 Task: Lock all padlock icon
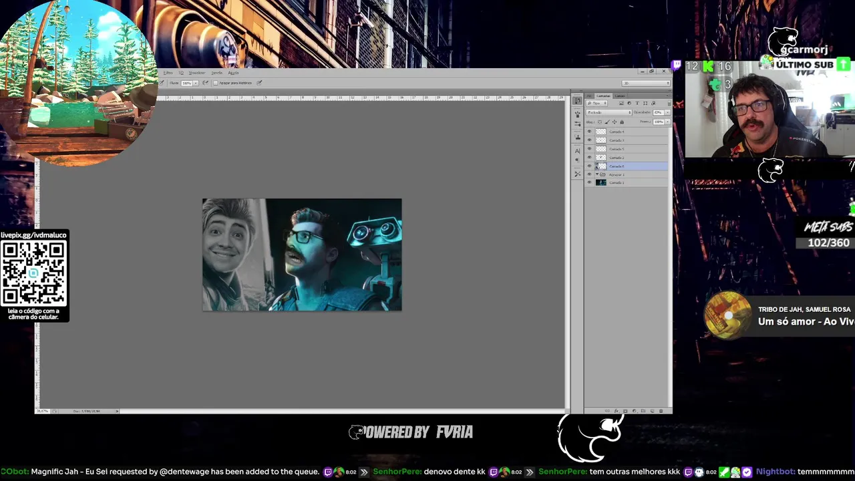(x=622, y=122)
